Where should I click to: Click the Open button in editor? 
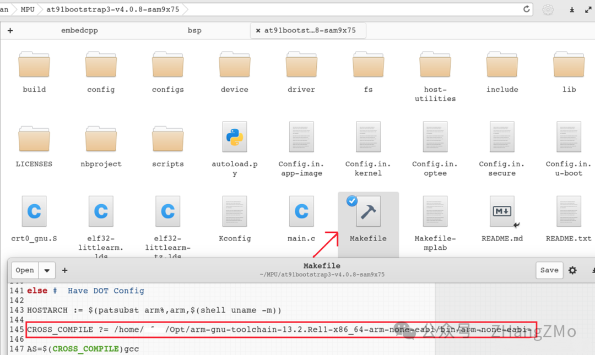tap(25, 270)
